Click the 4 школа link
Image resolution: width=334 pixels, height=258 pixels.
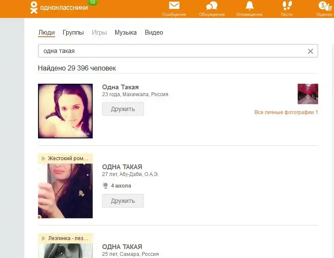121,186
